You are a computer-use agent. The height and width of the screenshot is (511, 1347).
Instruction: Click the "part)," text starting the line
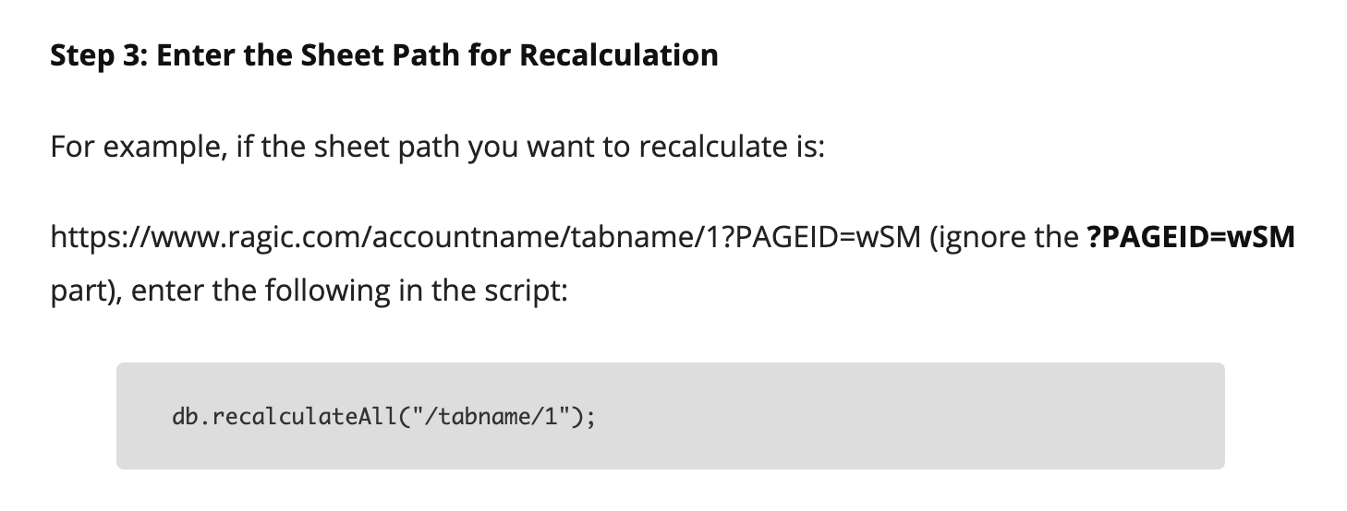tap(87, 291)
